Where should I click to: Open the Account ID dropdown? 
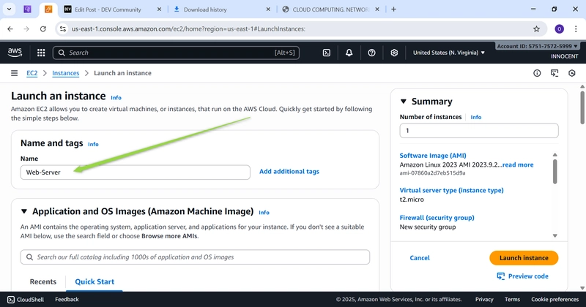tap(538, 46)
